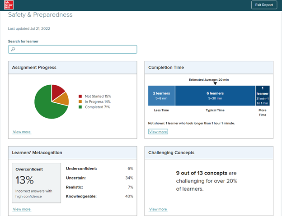Select the 6 learners 9–30 min bar

[215, 96]
